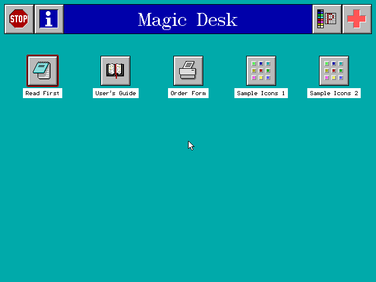Click the vertical color strip on palette button
This screenshot has height=282, width=376.
click(320, 19)
